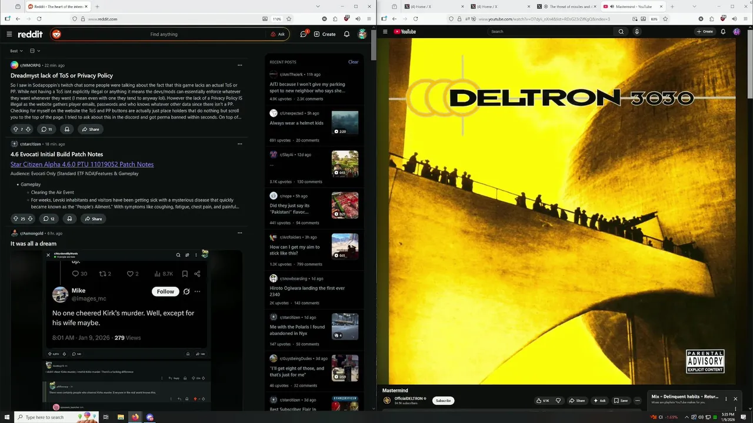Focus the YouTube search box

point(550,31)
